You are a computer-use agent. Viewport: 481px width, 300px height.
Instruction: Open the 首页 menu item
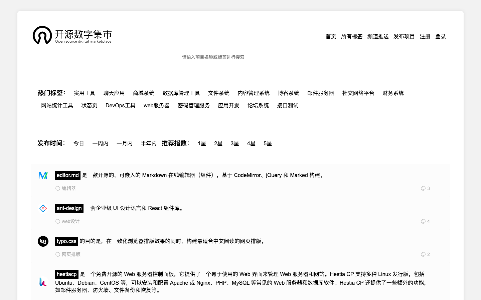331,37
